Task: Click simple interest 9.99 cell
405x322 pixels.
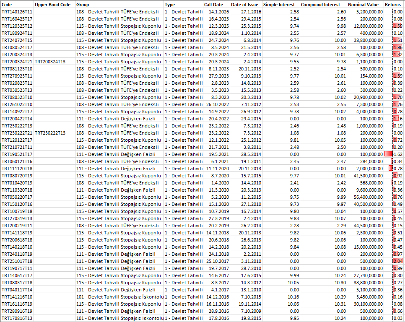Action: (281, 275)
